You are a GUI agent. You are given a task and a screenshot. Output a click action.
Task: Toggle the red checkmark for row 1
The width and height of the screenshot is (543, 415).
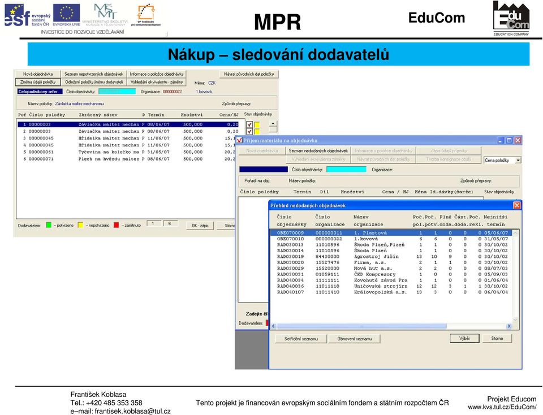tap(249, 124)
